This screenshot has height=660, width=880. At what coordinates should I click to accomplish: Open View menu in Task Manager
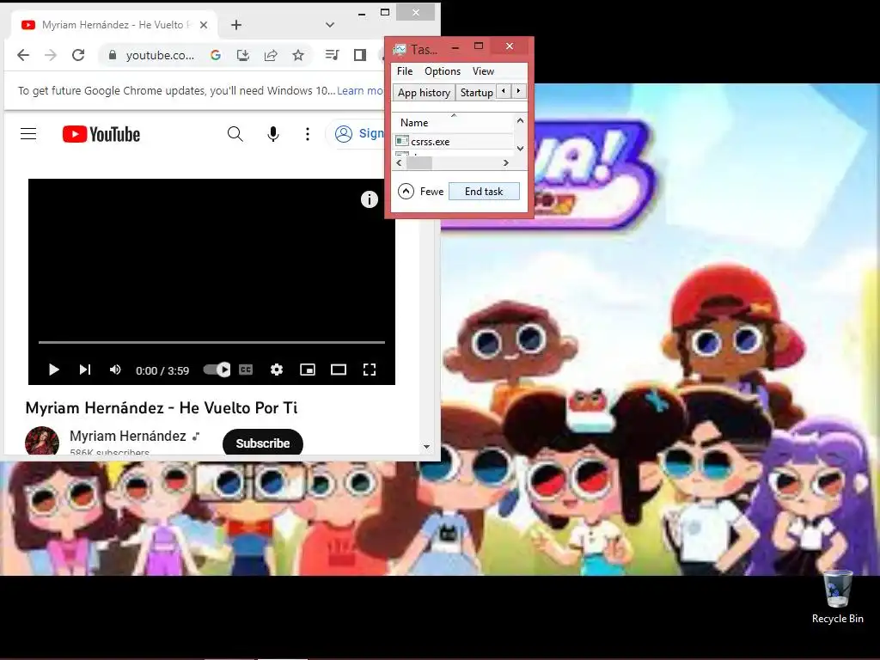(483, 71)
